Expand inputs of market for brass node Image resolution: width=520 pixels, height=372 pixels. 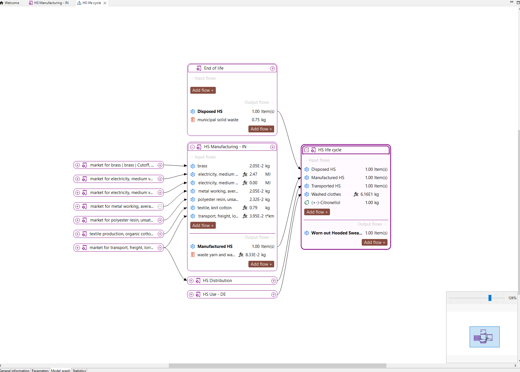click(78, 165)
